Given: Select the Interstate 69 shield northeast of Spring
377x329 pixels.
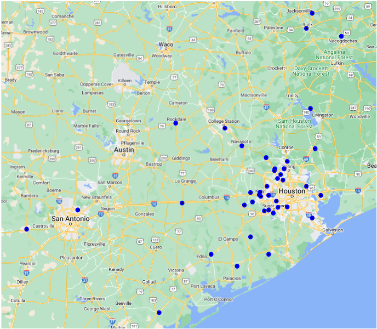Looking at the screenshot, I should 306,159.
